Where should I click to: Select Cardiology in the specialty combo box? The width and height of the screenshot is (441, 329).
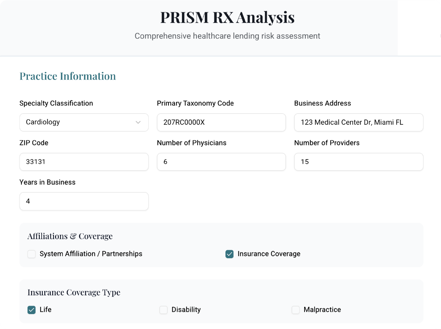click(x=84, y=122)
